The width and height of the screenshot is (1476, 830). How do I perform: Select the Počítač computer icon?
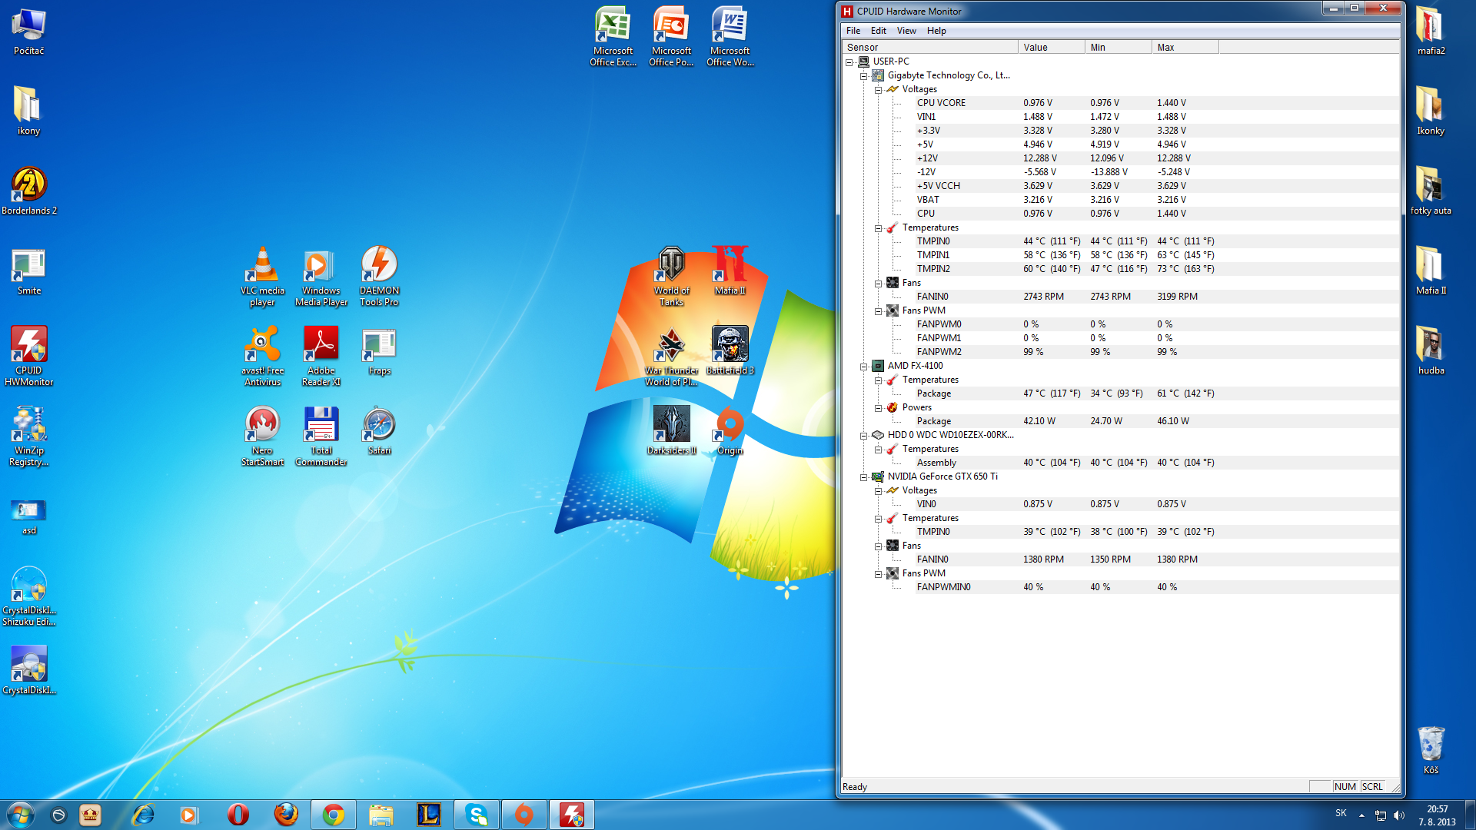(x=29, y=31)
